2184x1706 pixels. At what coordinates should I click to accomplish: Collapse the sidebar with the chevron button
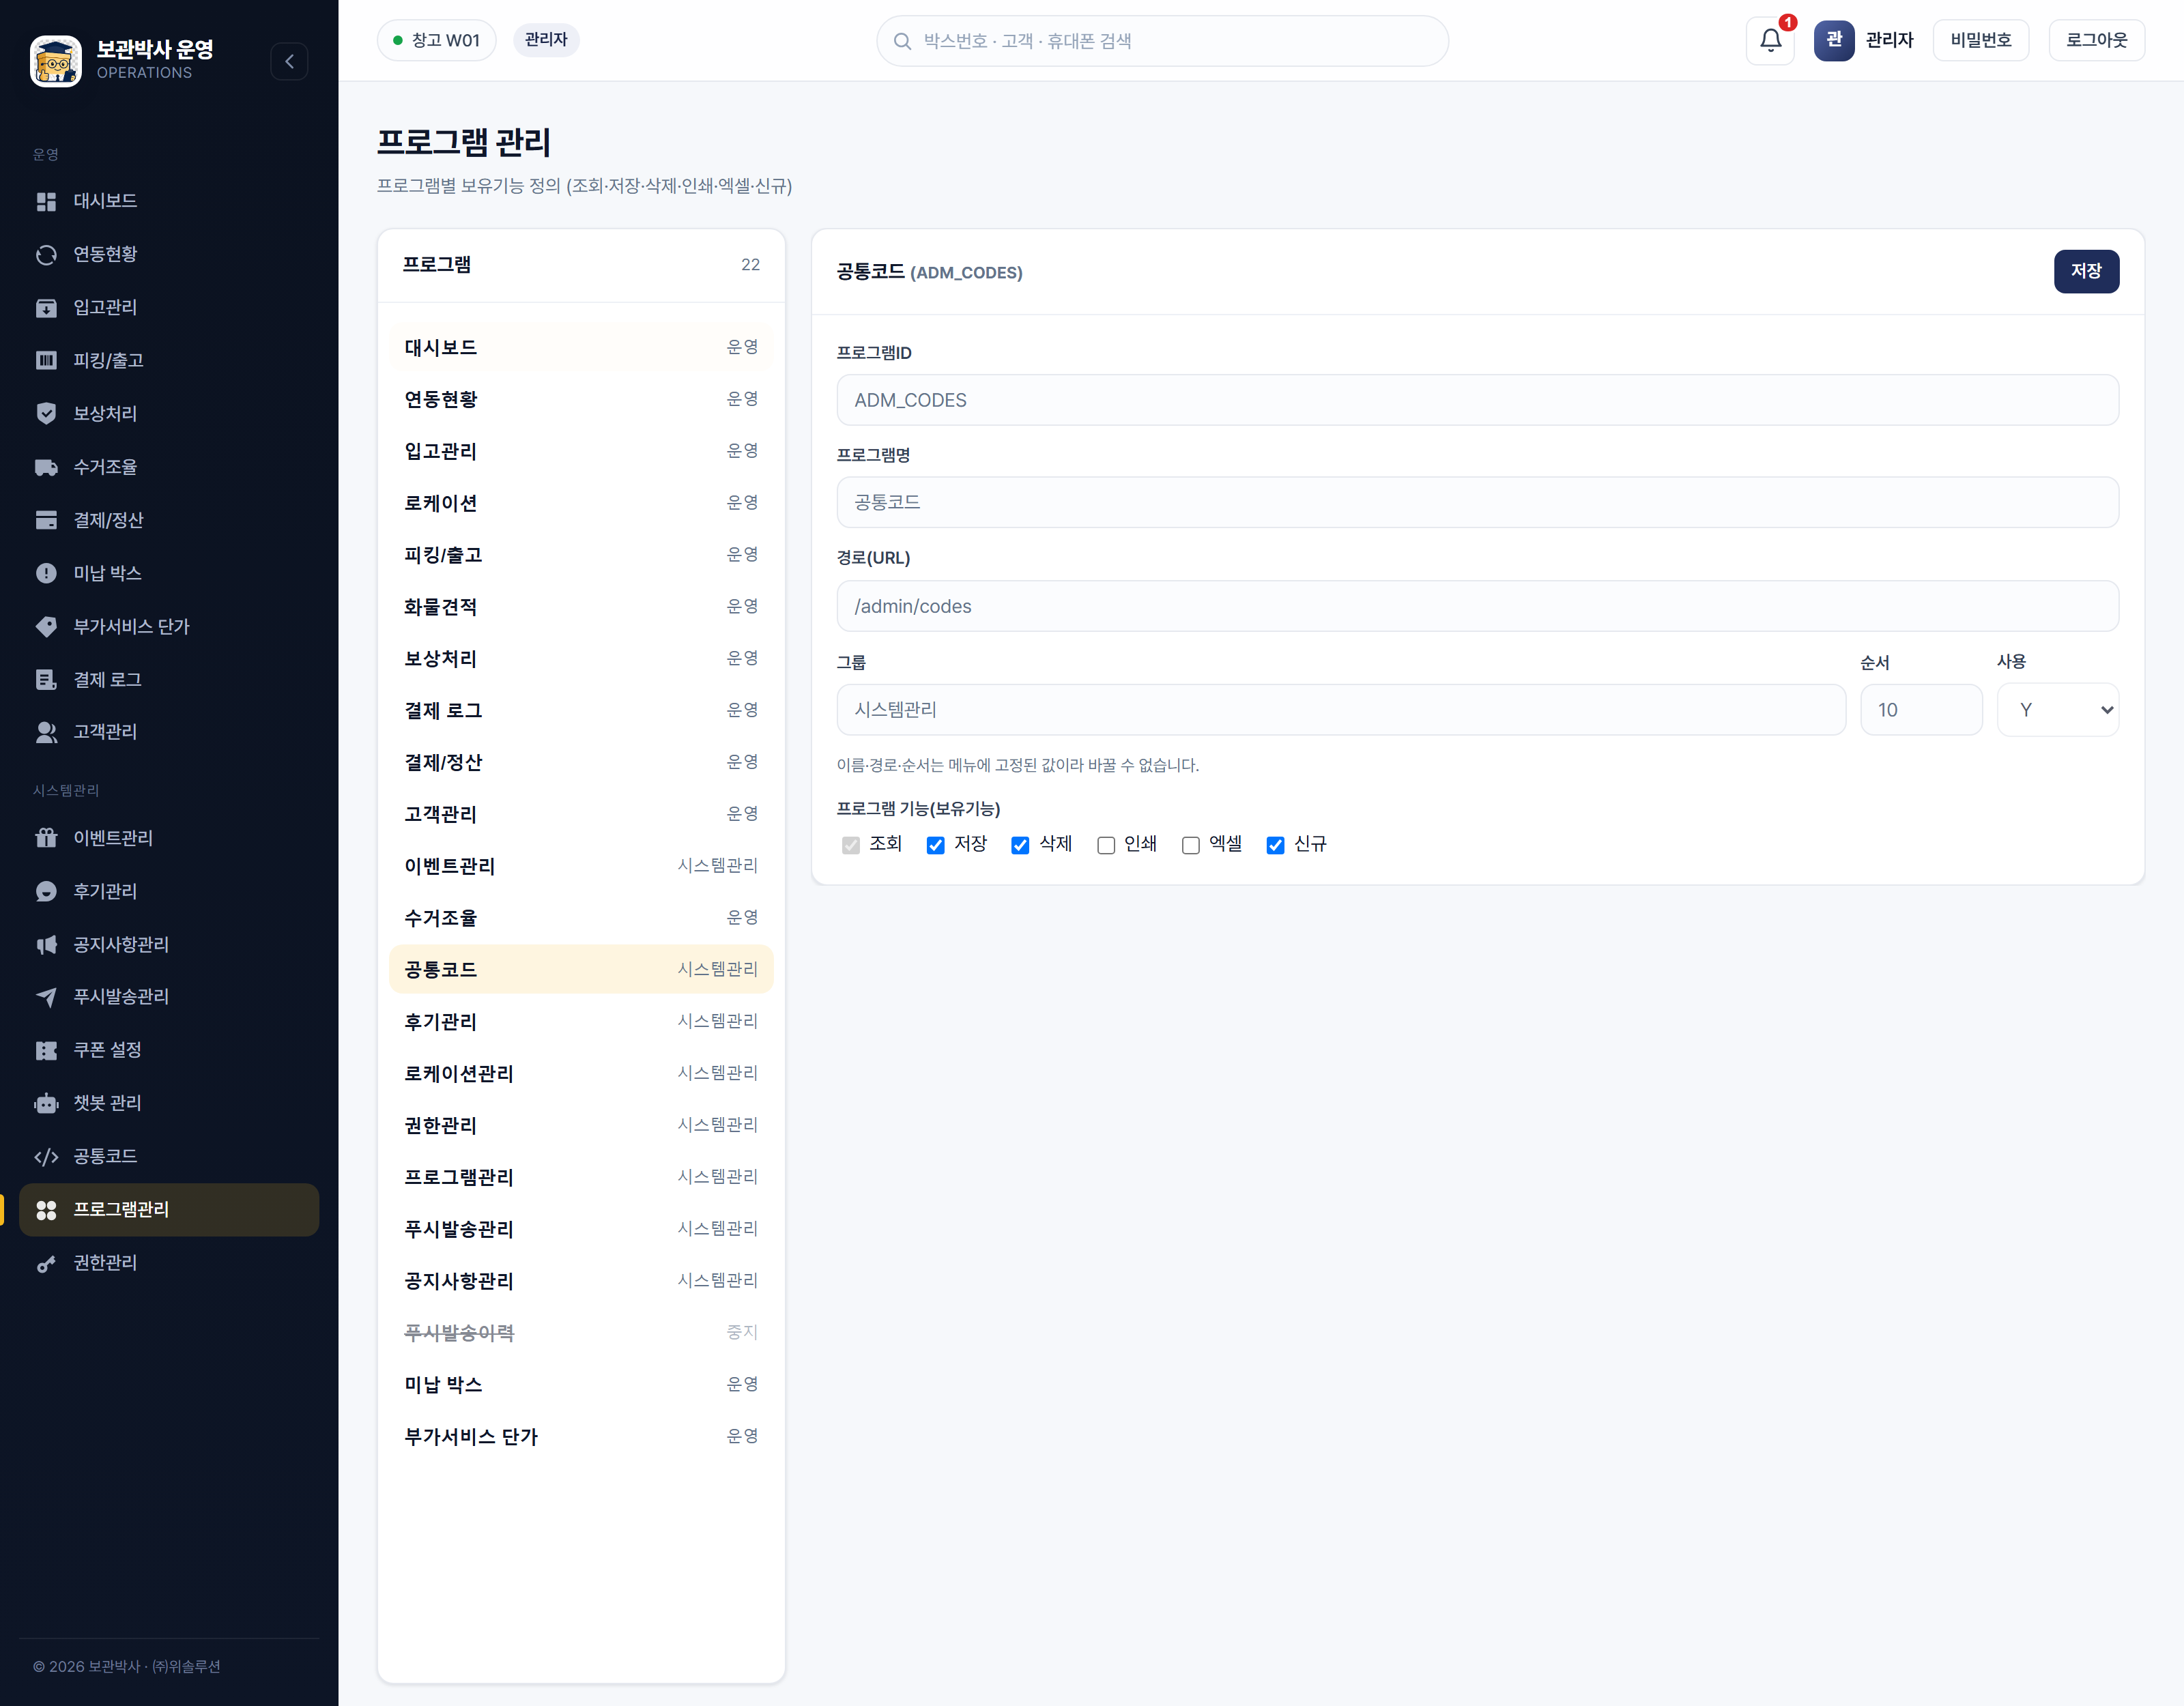[x=289, y=61]
